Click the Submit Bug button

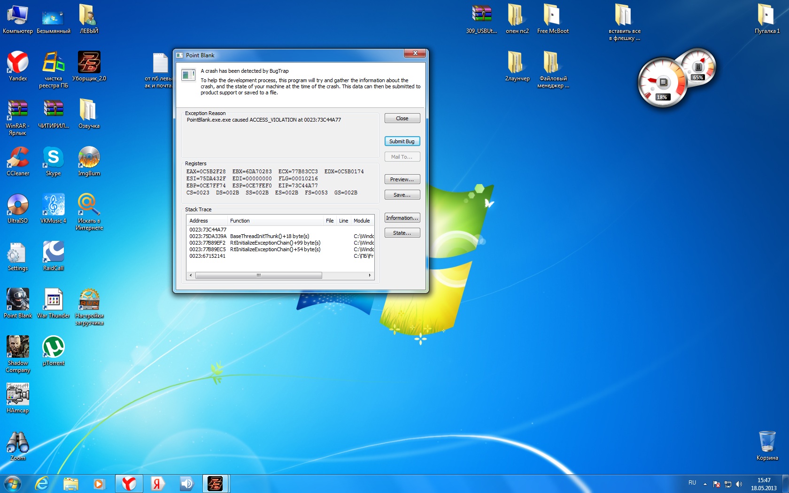(x=402, y=141)
